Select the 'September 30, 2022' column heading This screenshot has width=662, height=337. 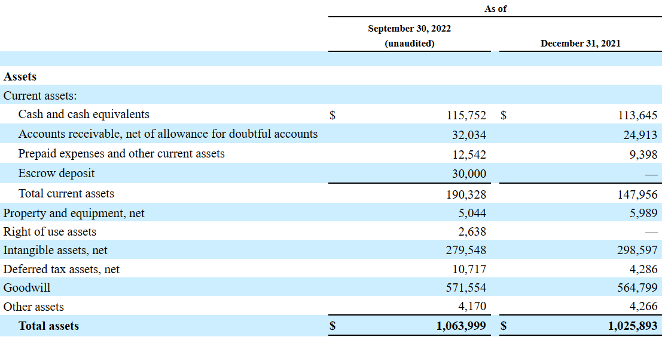coord(409,28)
